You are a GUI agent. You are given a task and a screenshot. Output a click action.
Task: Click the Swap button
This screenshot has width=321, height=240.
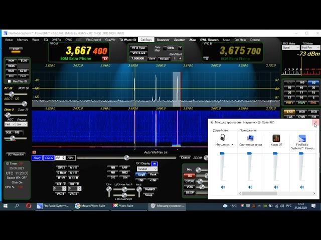click(149, 195)
